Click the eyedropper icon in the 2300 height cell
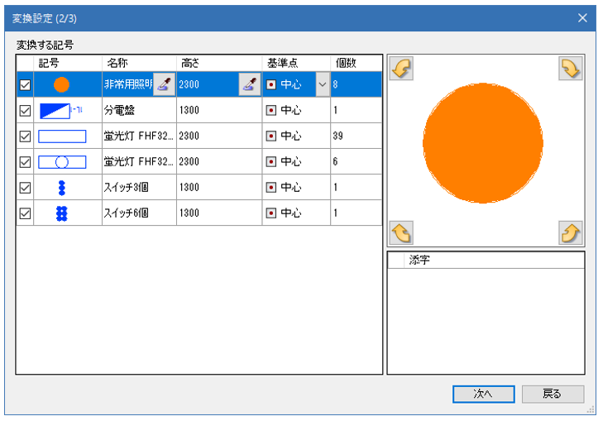The width and height of the screenshot is (603, 421). click(x=249, y=84)
